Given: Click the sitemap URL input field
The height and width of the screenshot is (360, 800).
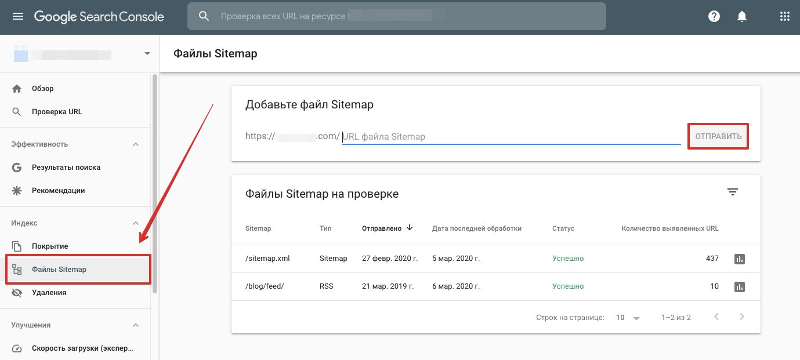Looking at the screenshot, I should [x=511, y=136].
